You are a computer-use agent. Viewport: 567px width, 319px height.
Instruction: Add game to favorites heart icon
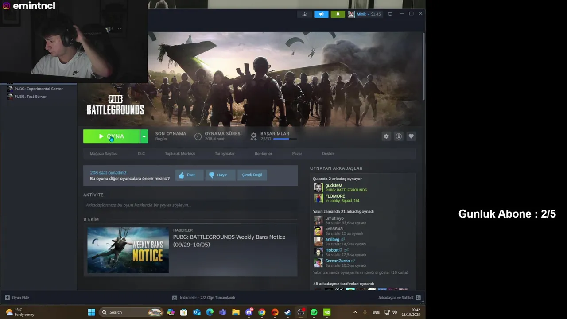411,136
